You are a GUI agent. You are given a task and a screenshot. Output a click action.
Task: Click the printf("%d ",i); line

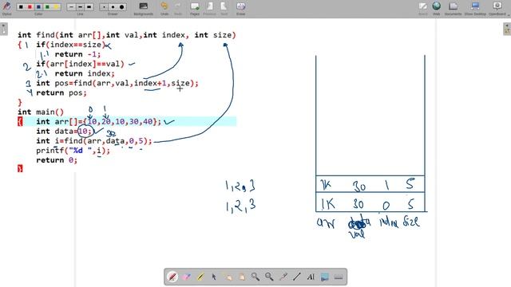point(73,151)
